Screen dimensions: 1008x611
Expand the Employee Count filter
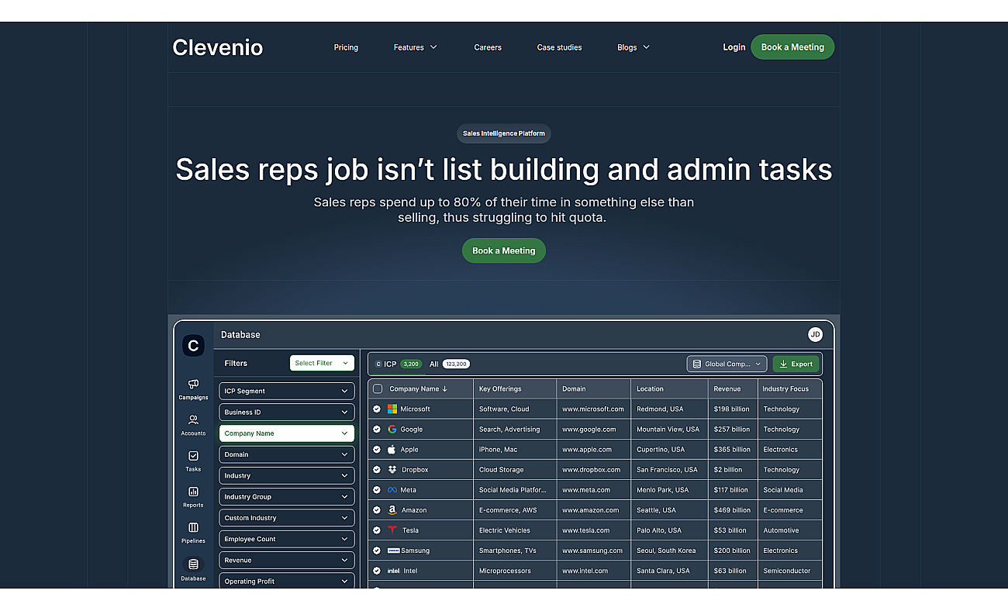(x=287, y=539)
